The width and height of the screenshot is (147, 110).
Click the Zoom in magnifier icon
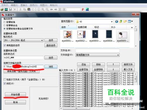[x=43, y=9]
